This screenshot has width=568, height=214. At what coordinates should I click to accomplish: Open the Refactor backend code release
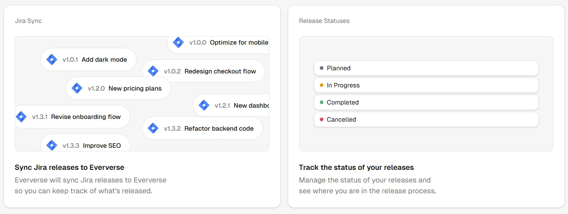[219, 128]
